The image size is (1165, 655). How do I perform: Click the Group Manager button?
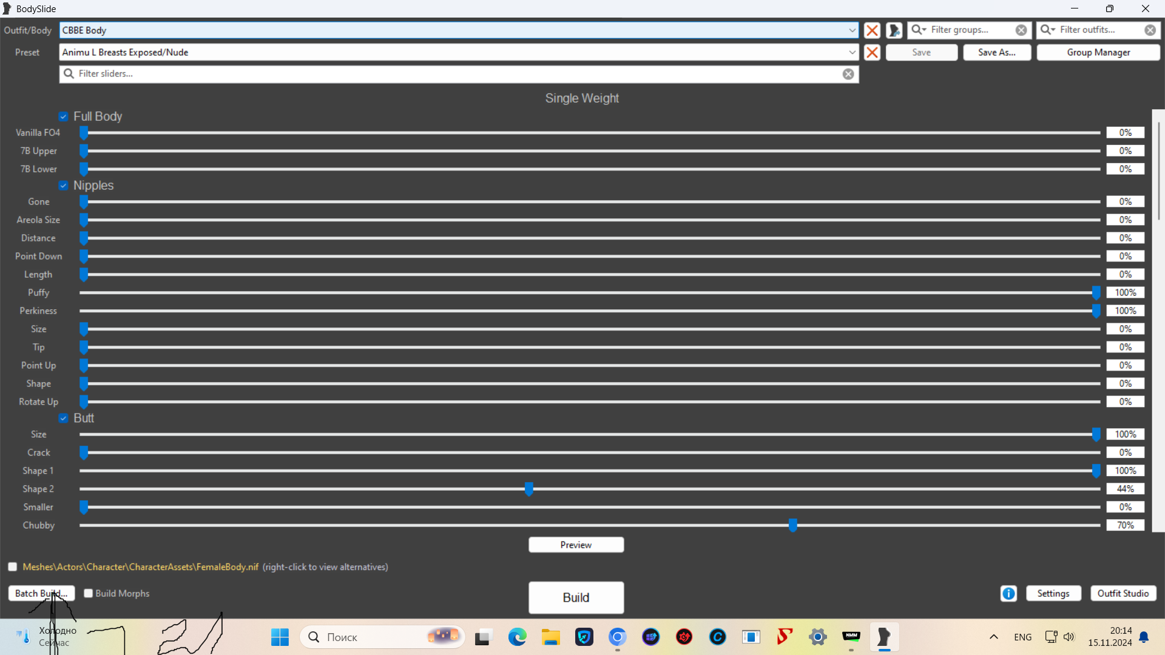1098,52
